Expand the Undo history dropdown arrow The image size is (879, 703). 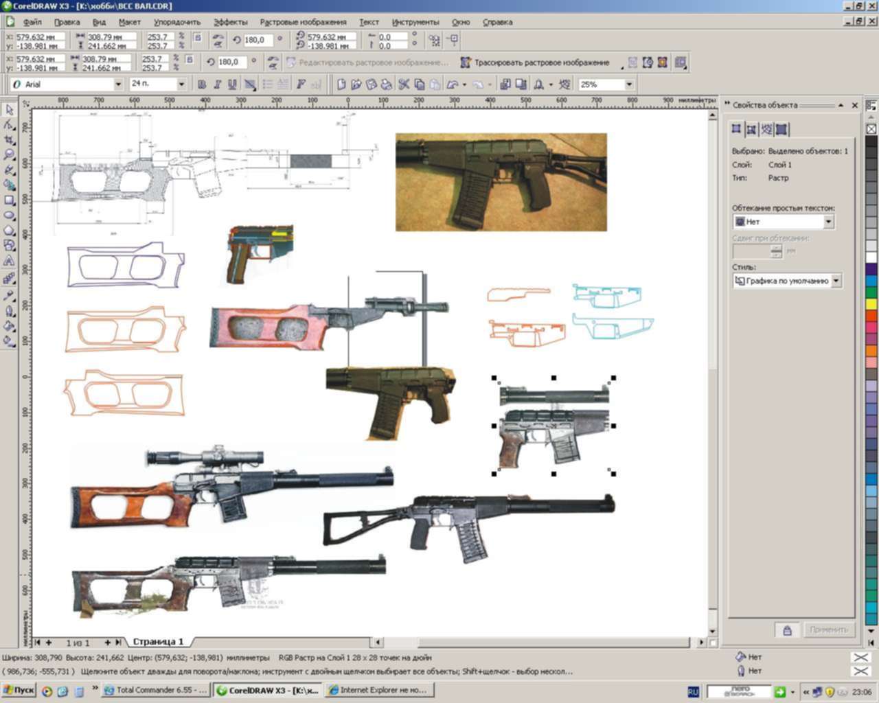click(x=465, y=84)
